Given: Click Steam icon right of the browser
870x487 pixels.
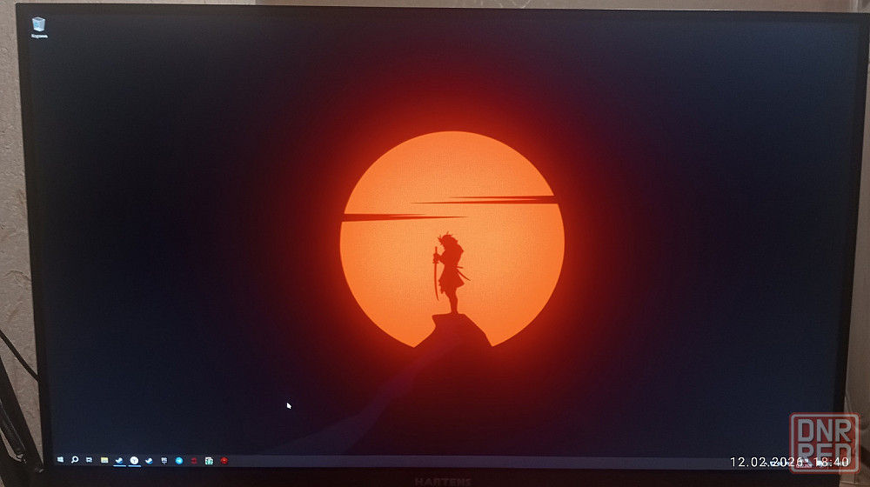Looking at the screenshot, I should [x=149, y=459].
